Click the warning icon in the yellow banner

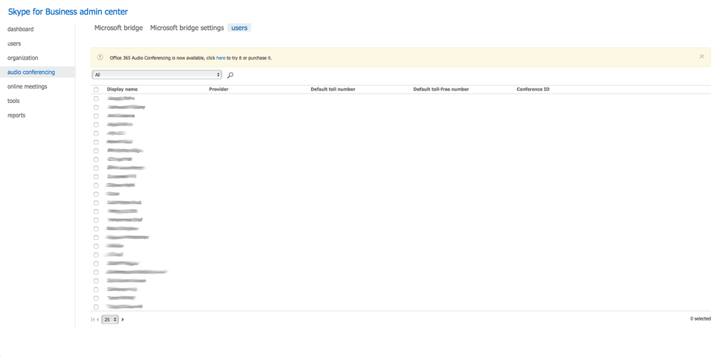click(100, 57)
